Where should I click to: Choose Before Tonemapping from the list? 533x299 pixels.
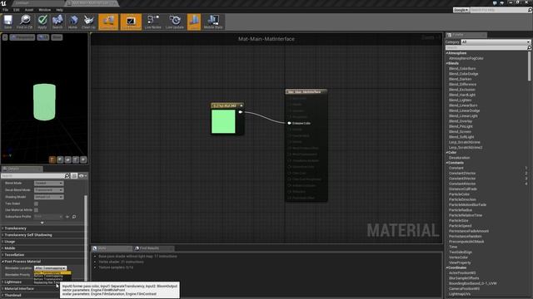point(48,277)
